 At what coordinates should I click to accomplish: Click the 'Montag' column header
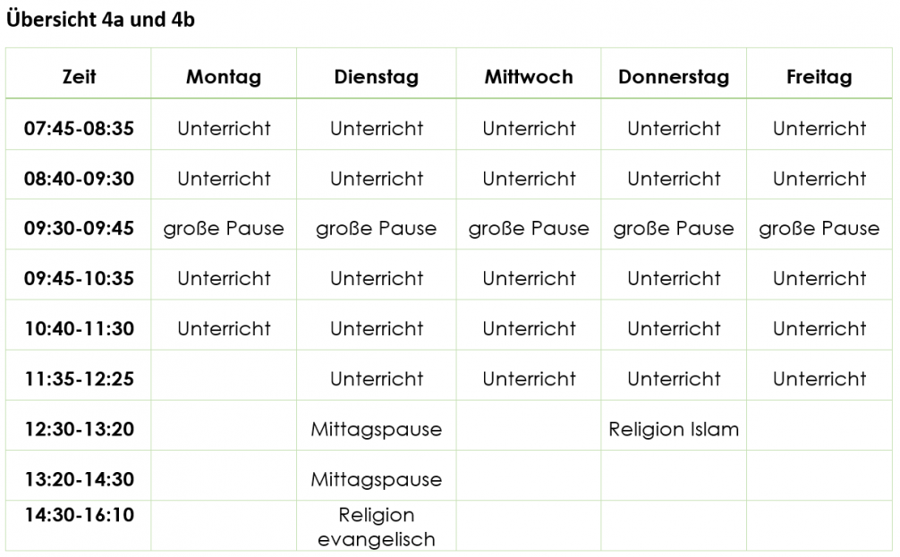(224, 77)
